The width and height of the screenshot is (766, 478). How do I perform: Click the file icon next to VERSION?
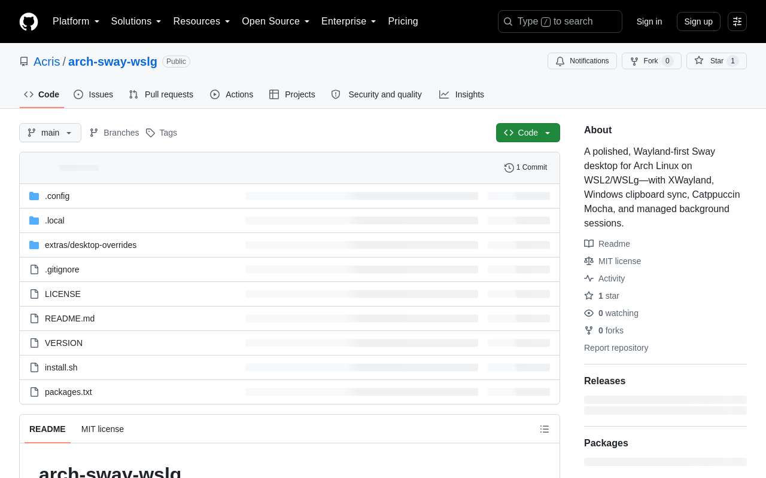(34, 343)
